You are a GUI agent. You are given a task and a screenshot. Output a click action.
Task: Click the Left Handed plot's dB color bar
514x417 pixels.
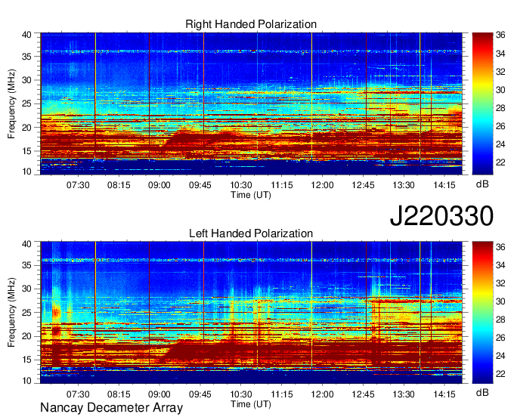pos(482,313)
